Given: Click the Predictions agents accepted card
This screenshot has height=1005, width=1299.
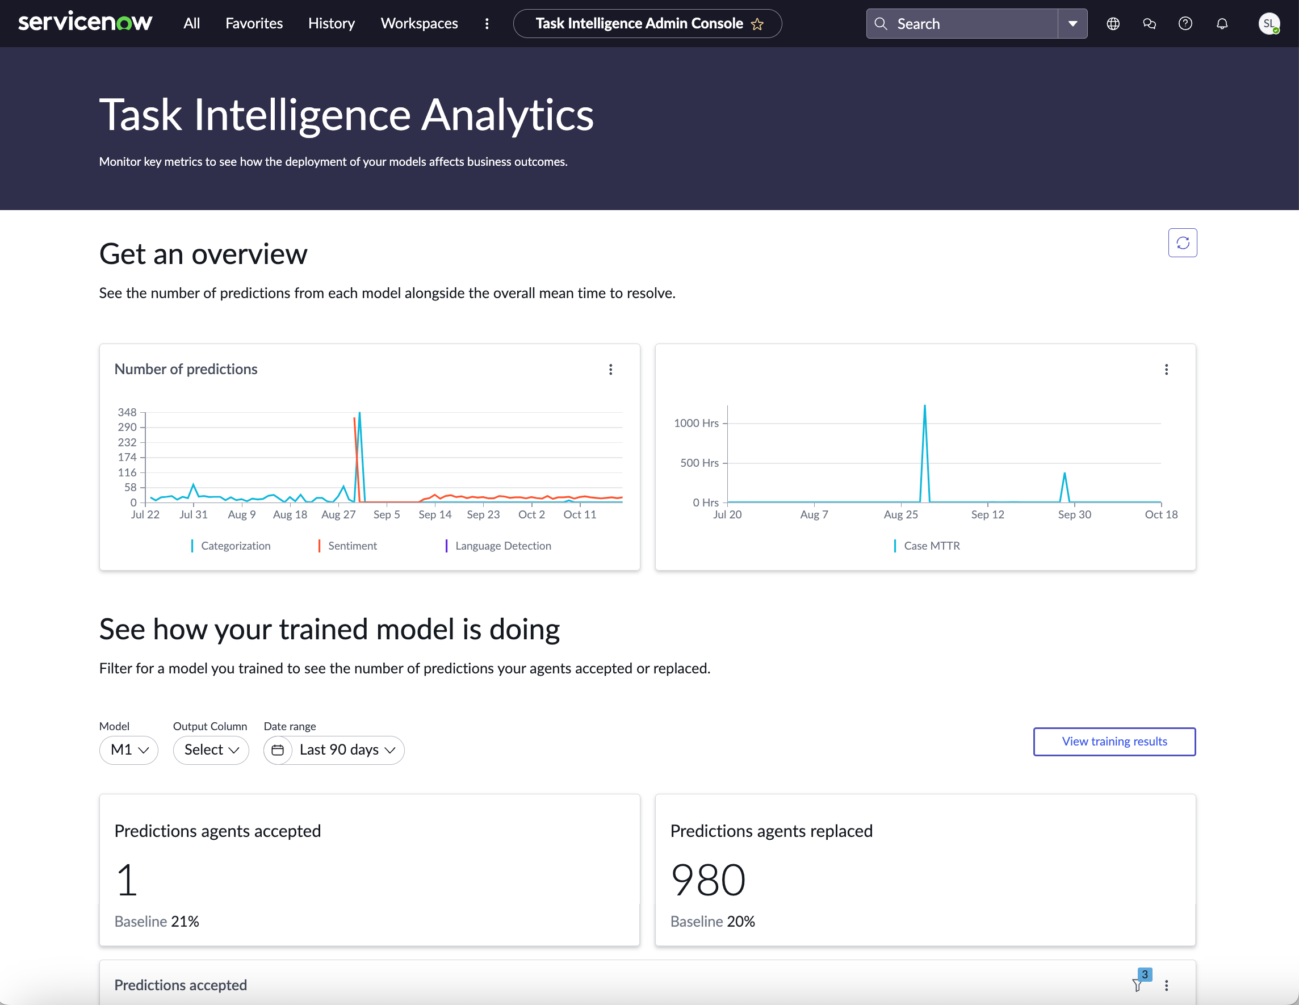Looking at the screenshot, I should pos(370,870).
